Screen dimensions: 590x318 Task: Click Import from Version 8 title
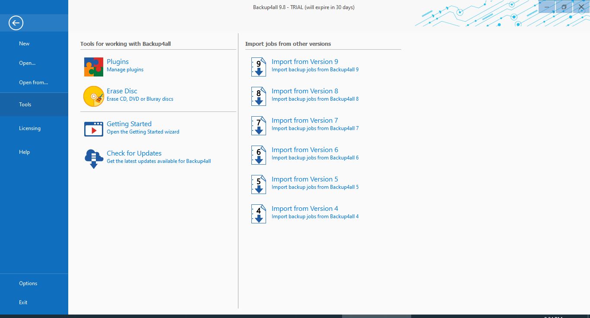tap(305, 91)
